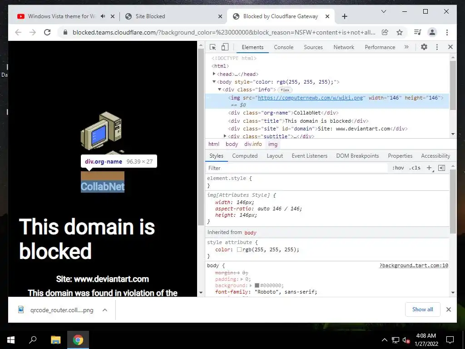Click the flex badge on div.info
Viewport: 465px width, 349px height.
pos(285,90)
